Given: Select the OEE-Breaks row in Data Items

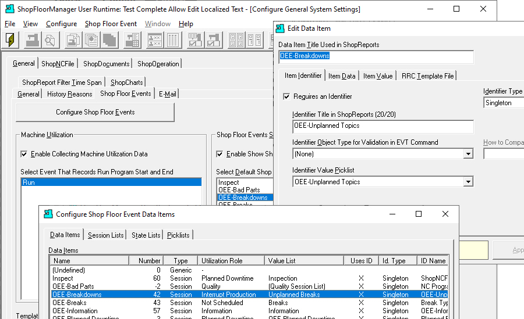Looking at the screenshot, I should 249,303.
